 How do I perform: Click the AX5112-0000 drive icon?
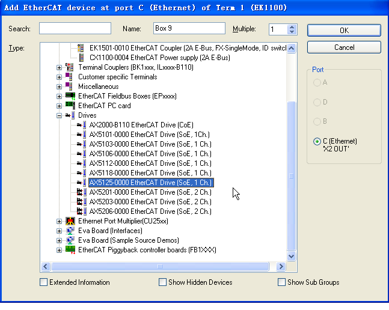81,163
